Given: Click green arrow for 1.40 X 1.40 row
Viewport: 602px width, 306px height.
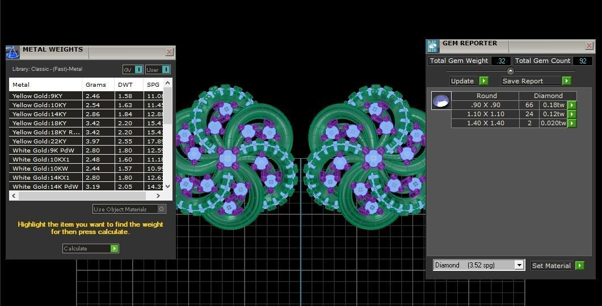Looking at the screenshot, I should (x=572, y=123).
